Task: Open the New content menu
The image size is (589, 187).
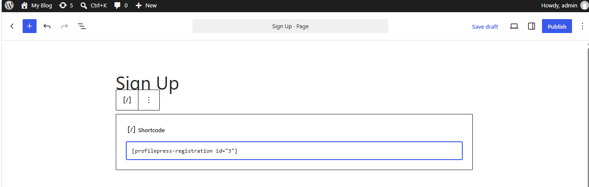Action: (146, 6)
